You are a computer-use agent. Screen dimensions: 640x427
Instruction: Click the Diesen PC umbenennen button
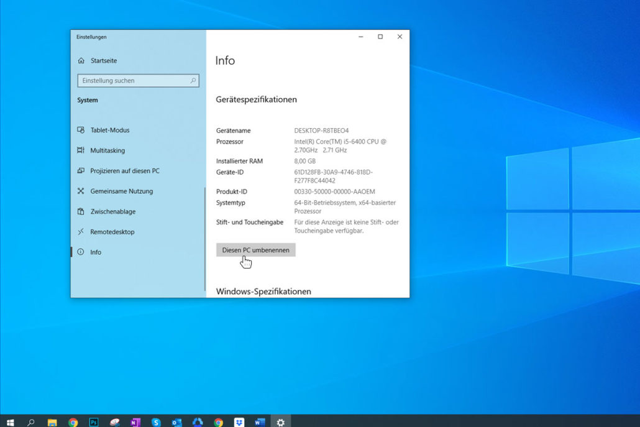pos(255,249)
